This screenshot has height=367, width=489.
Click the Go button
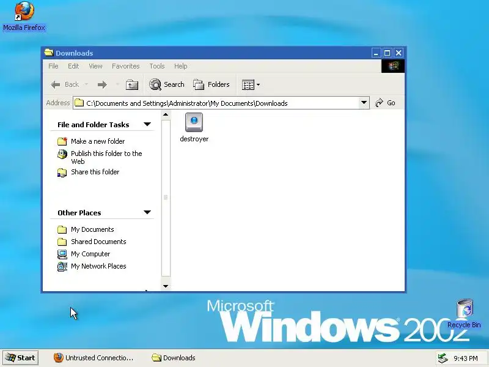(386, 103)
